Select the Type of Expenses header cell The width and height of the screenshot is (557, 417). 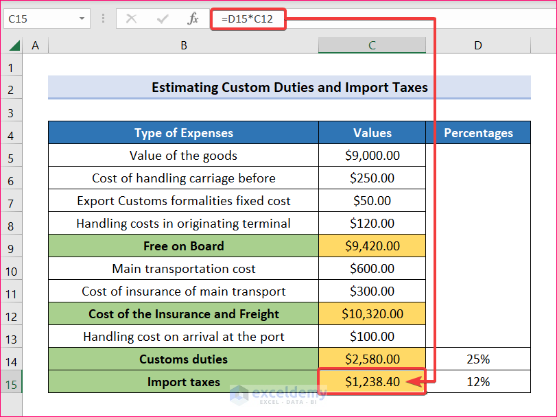pyautogui.click(x=183, y=133)
